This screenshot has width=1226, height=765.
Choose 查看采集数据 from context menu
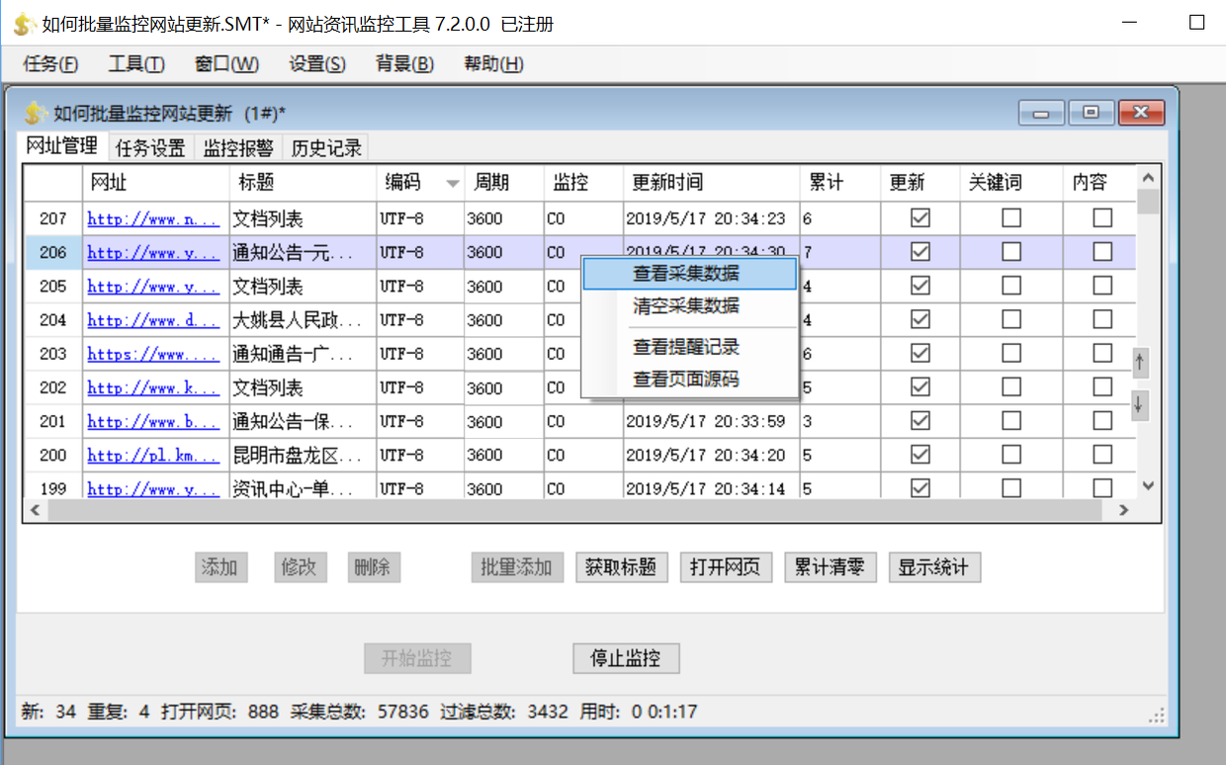click(x=686, y=274)
